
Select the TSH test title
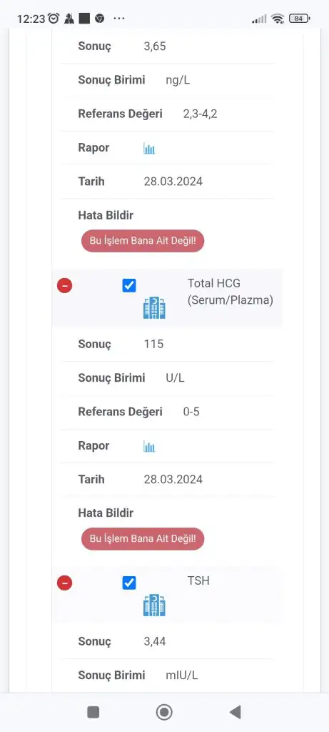click(x=198, y=580)
